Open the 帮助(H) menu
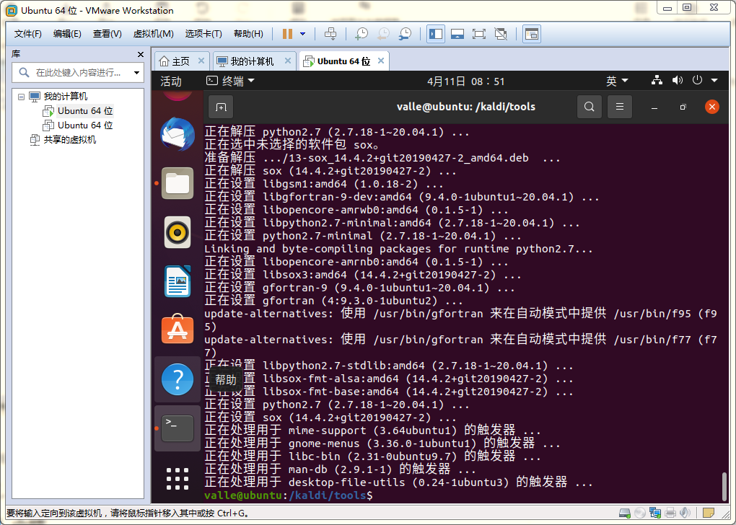This screenshot has height=525, width=736. pos(248,34)
